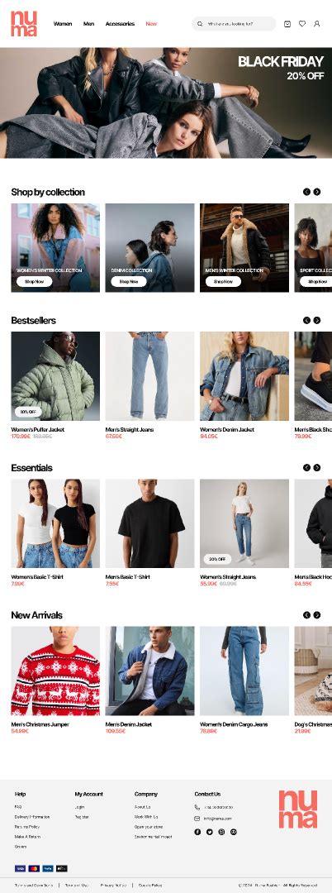The height and width of the screenshot is (893, 332).
Task: Open the shopping bag icon in header
Action: [287, 24]
